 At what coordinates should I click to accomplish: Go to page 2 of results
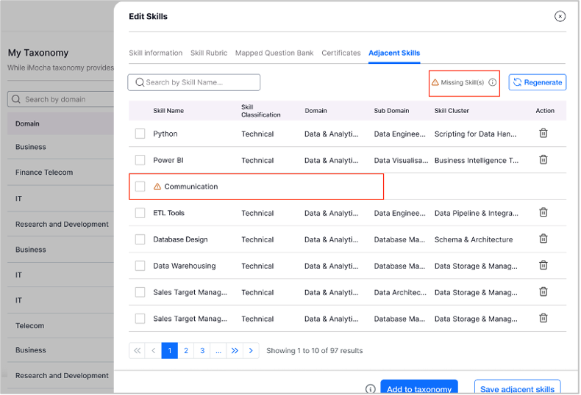pyautogui.click(x=186, y=351)
